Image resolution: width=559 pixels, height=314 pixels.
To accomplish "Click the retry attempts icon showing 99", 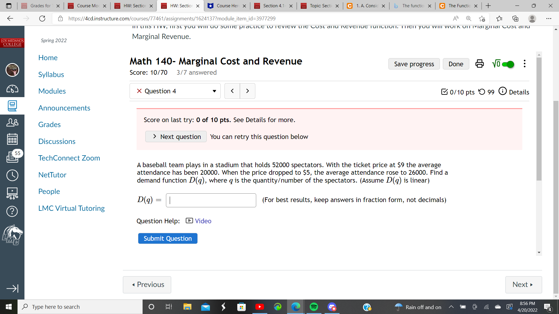I will (x=483, y=92).
